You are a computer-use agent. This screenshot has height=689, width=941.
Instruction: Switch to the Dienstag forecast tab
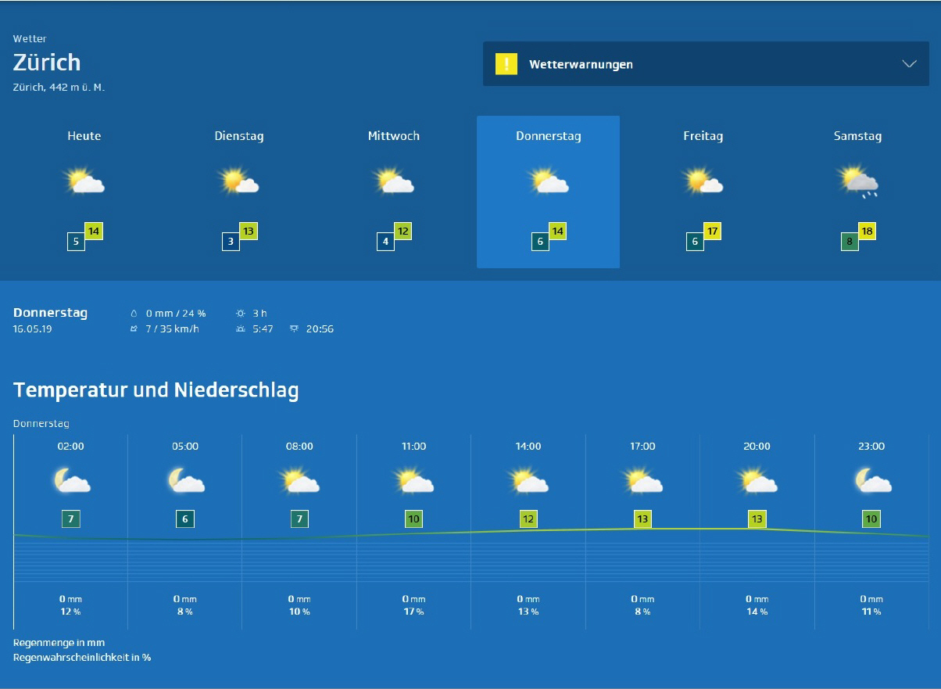(x=239, y=136)
